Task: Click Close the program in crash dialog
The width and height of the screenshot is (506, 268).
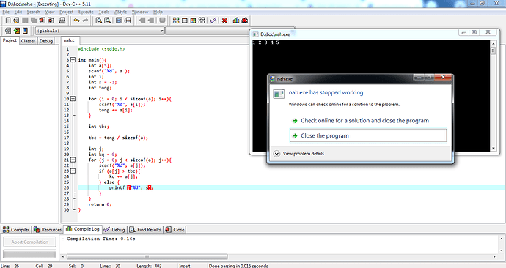Action: 368,135
